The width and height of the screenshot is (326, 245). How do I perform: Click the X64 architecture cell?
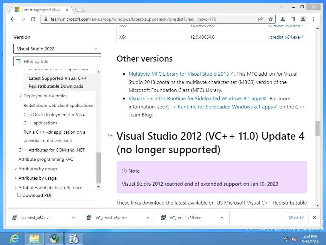123,37
